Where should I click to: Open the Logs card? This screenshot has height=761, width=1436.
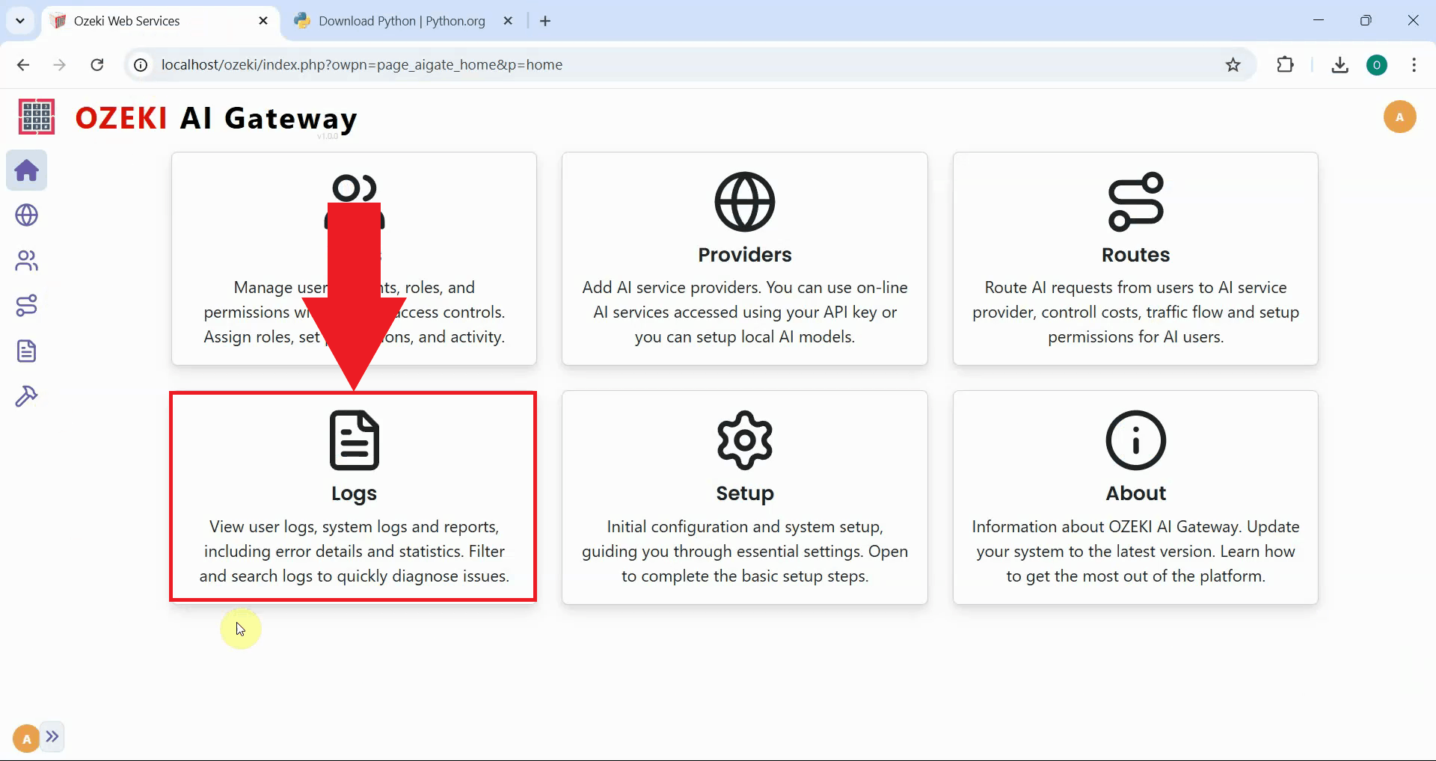click(353, 496)
